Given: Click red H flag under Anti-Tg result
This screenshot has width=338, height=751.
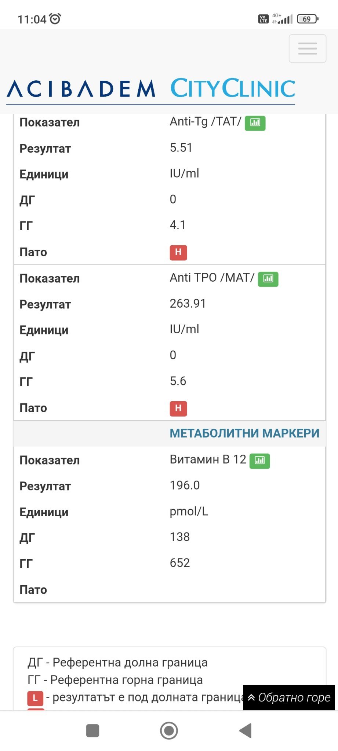Looking at the screenshot, I should click(178, 252).
